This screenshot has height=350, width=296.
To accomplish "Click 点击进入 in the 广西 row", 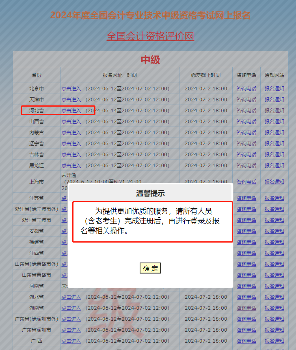I will (x=71, y=341).
